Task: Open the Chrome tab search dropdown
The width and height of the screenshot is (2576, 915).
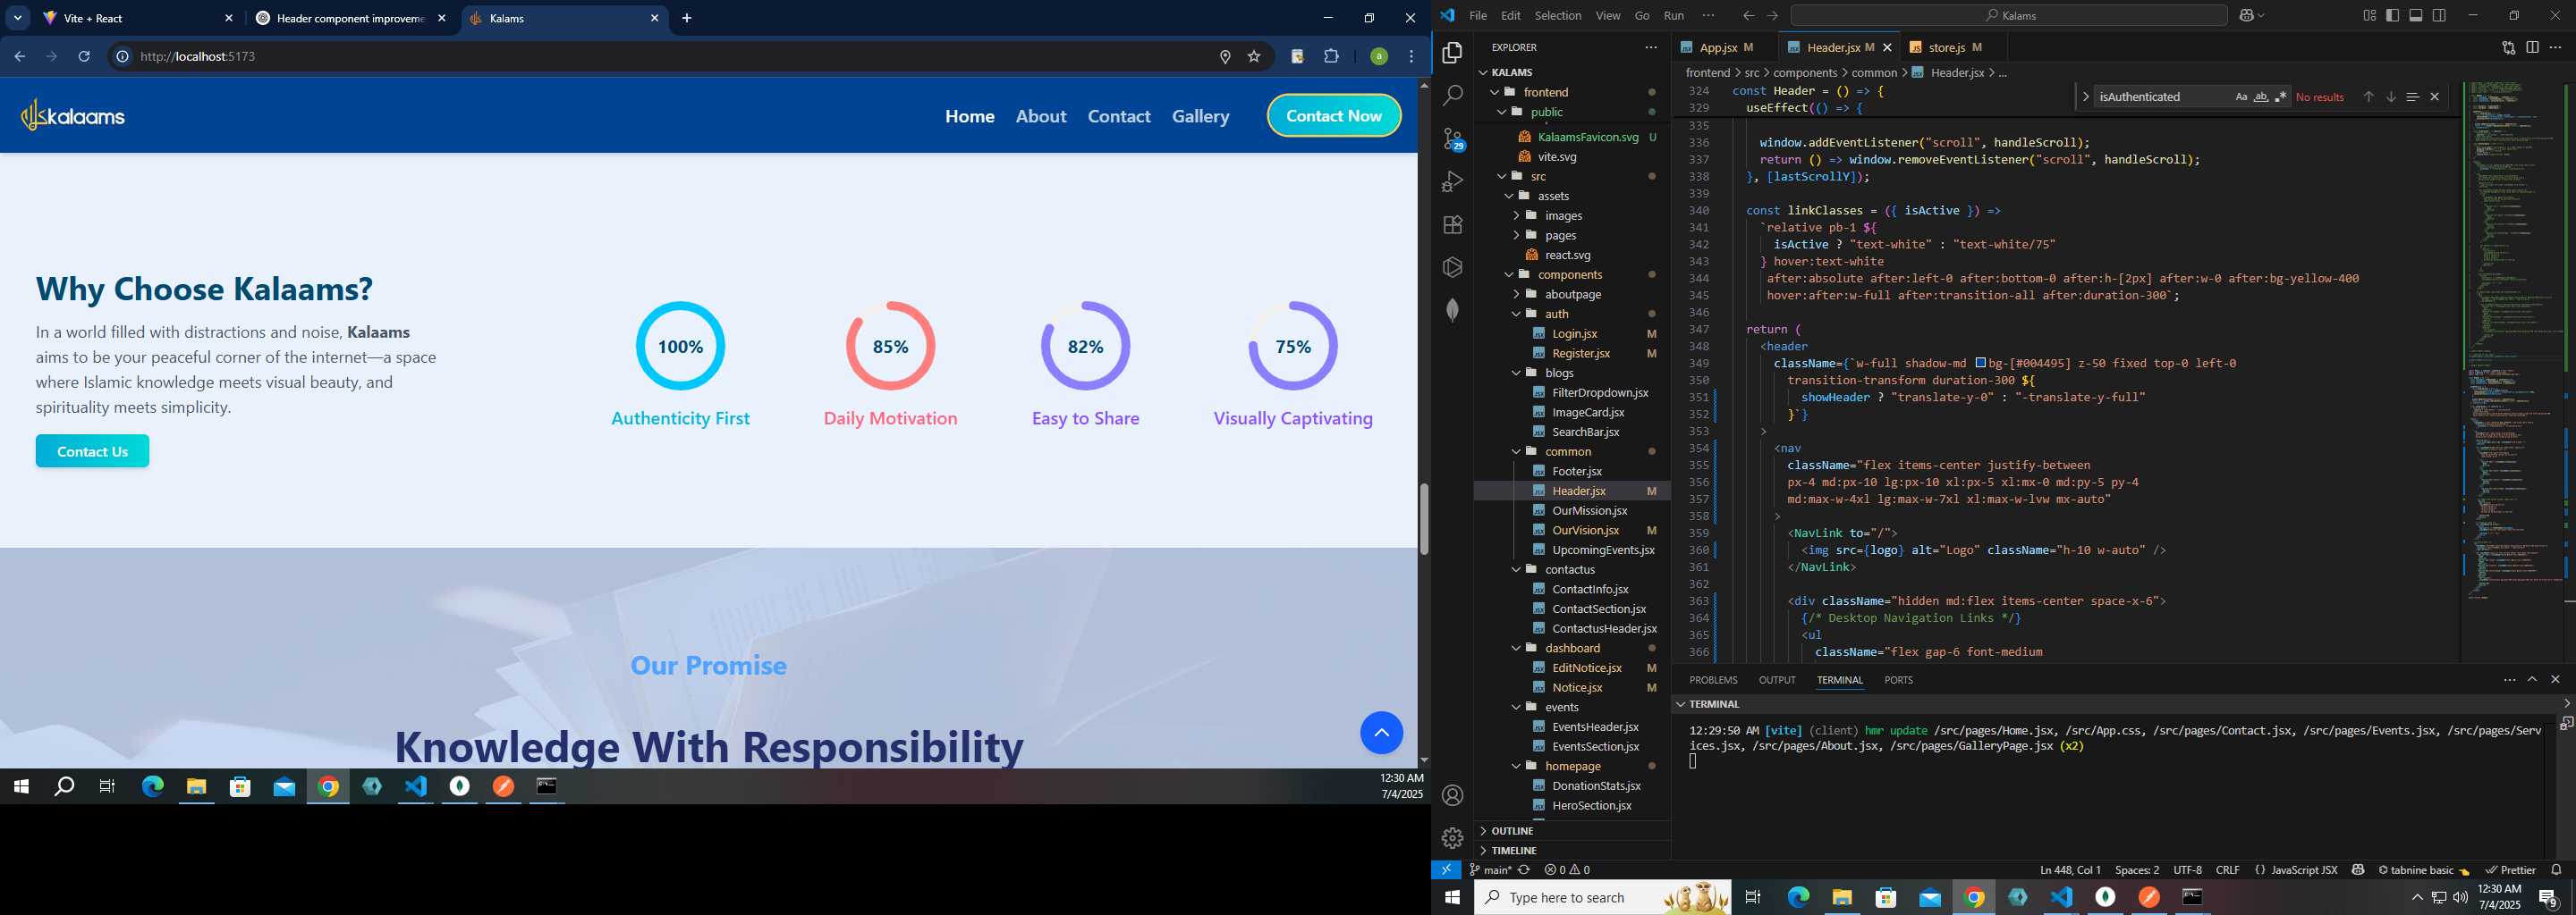Action: [x=18, y=18]
